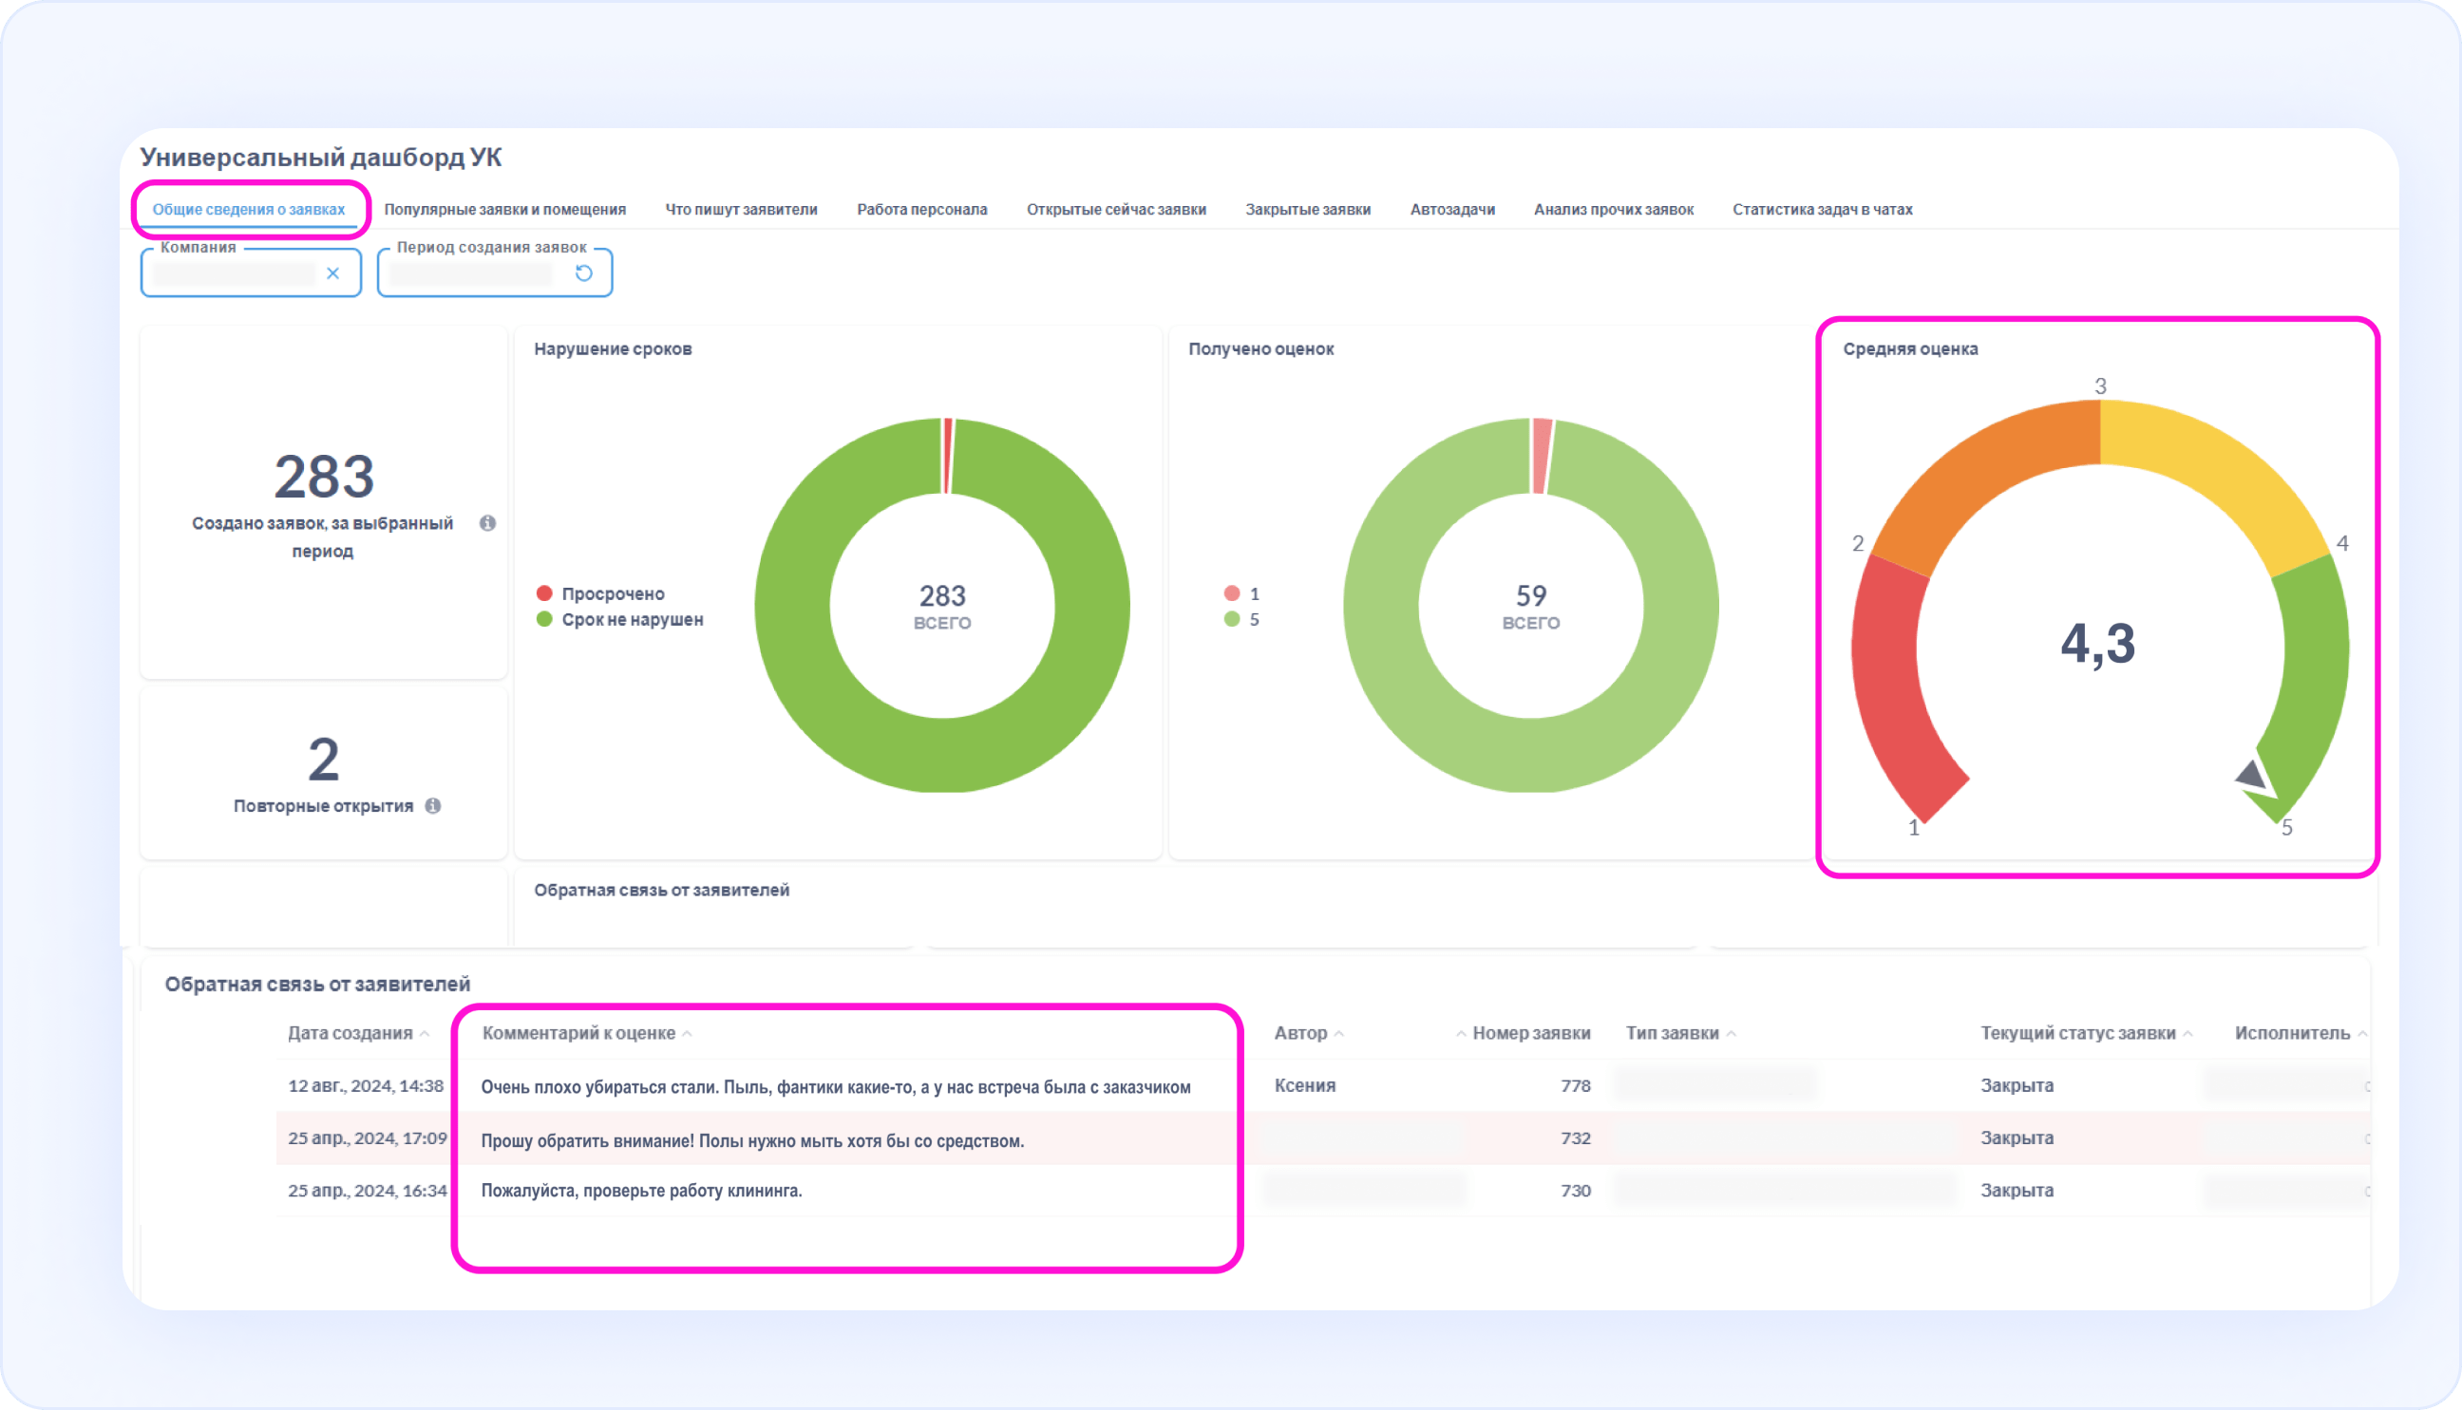
Task: Open Что пишут заявители tab
Action: pos(741,209)
